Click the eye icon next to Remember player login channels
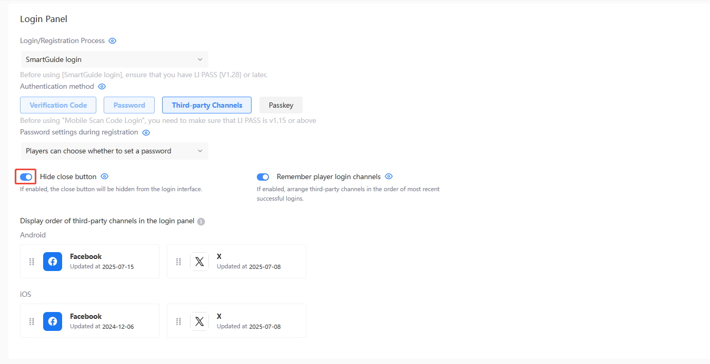This screenshot has height=364, width=710. click(x=388, y=176)
